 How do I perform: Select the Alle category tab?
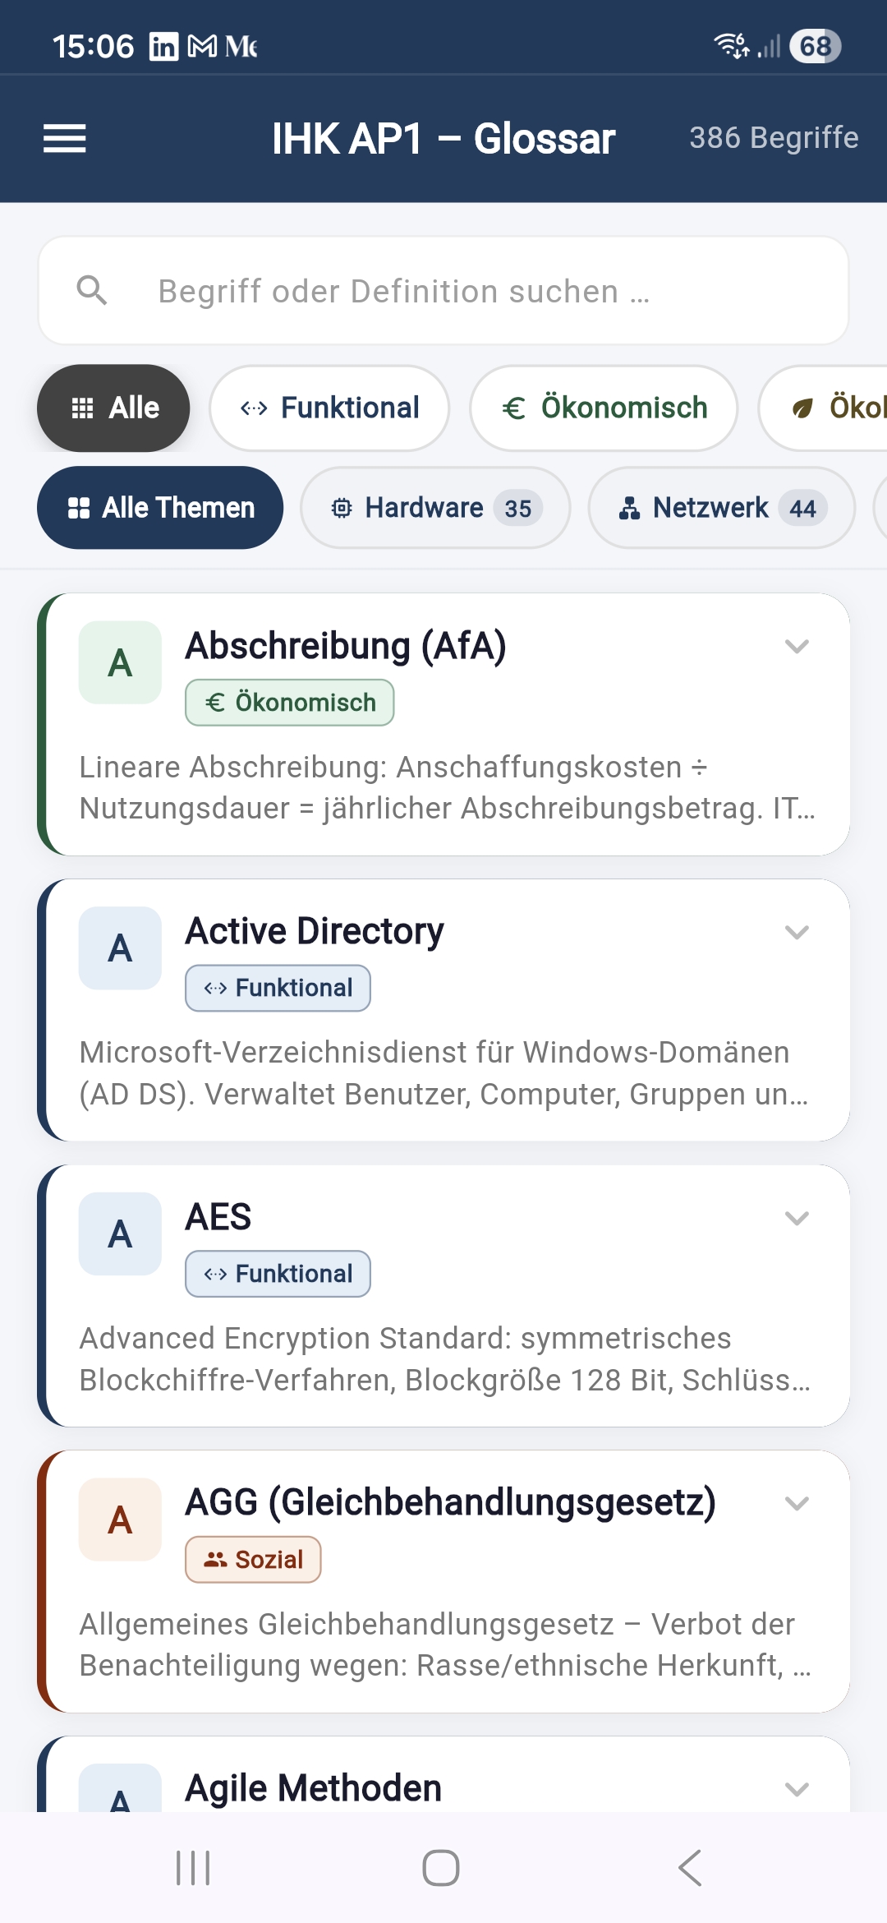click(x=113, y=408)
